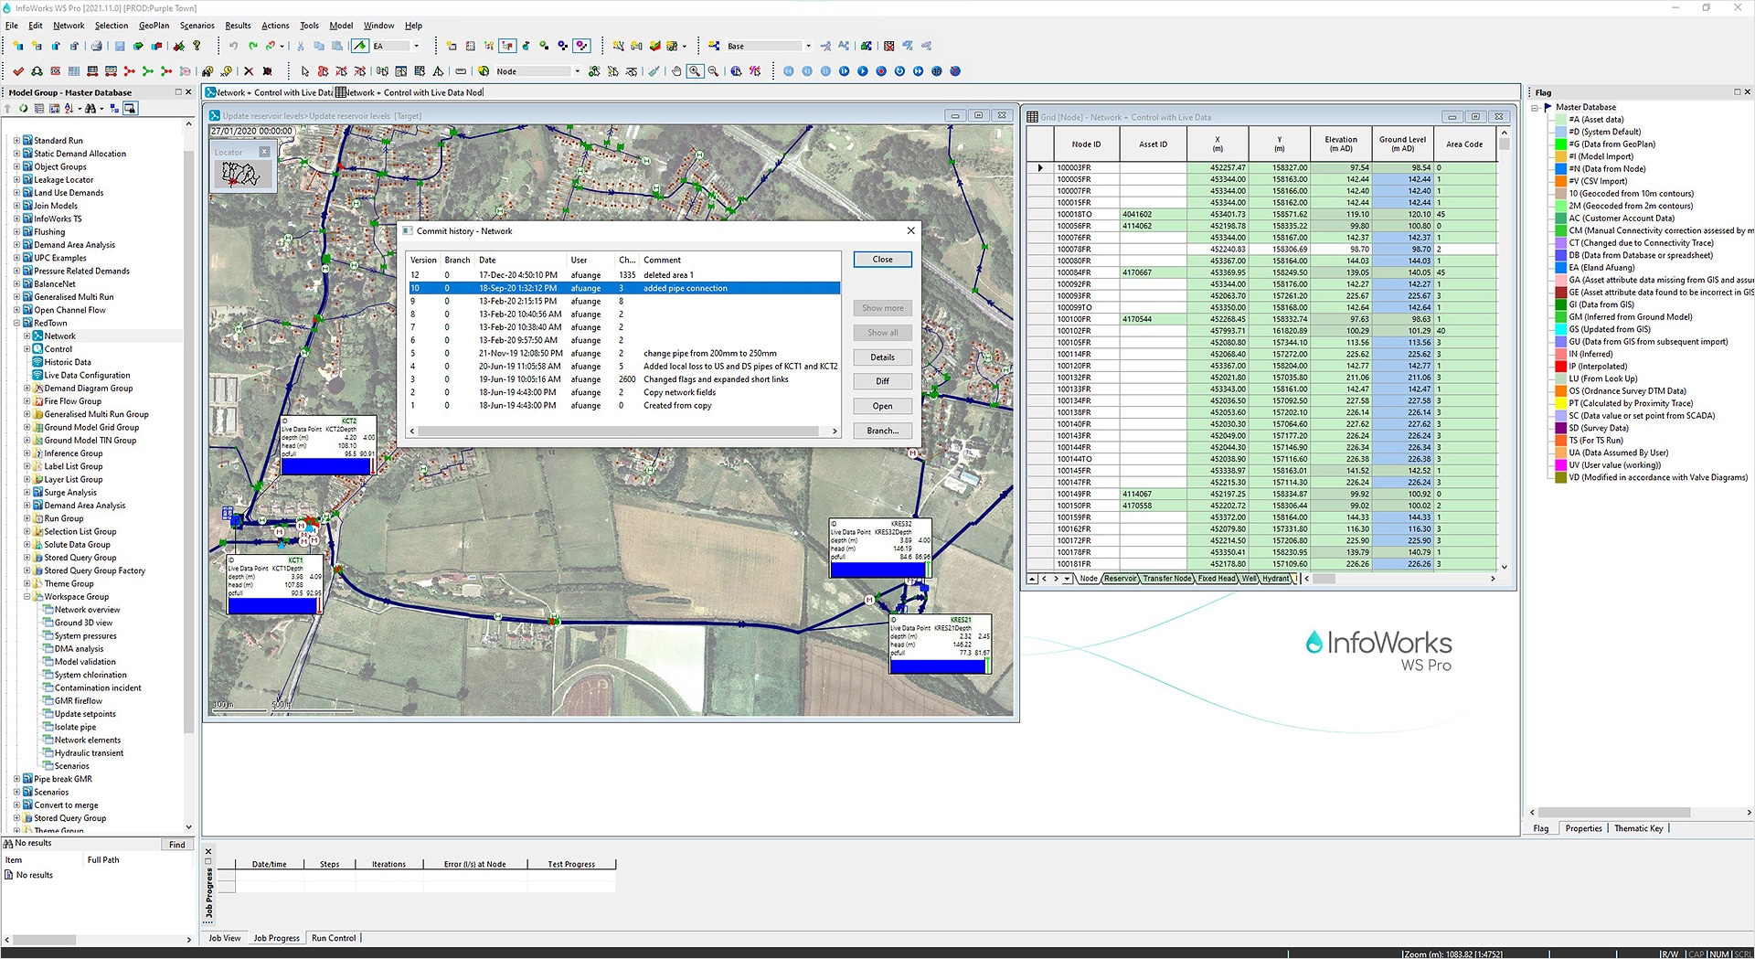Click the red X delete icon in toolbar

(x=248, y=71)
